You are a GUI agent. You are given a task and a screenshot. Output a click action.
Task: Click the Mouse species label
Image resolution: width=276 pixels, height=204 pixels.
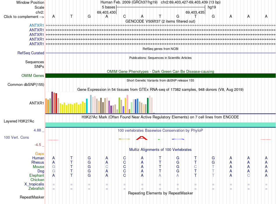tap(38, 167)
